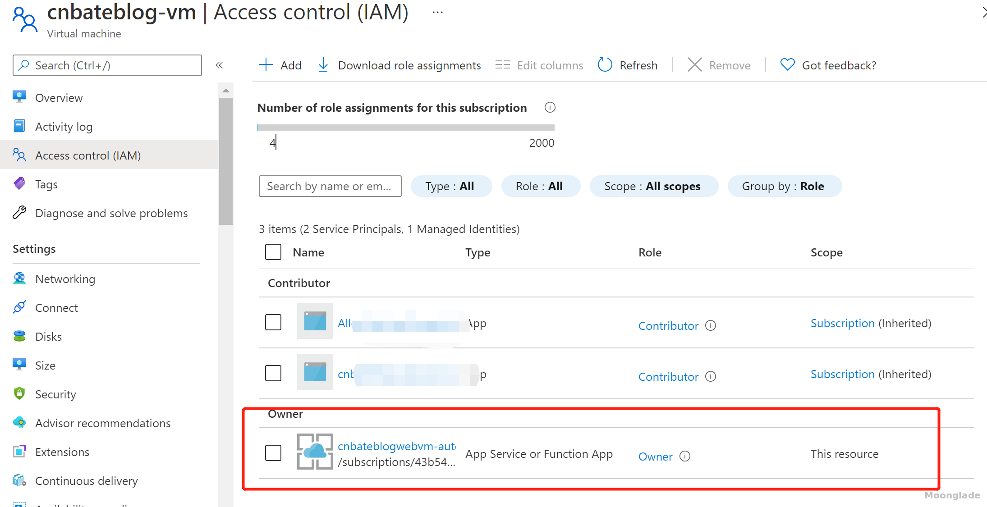The height and width of the screenshot is (507, 987).
Task: Click the chevron at the top-right window edge
Action: pyautogui.click(x=984, y=12)
